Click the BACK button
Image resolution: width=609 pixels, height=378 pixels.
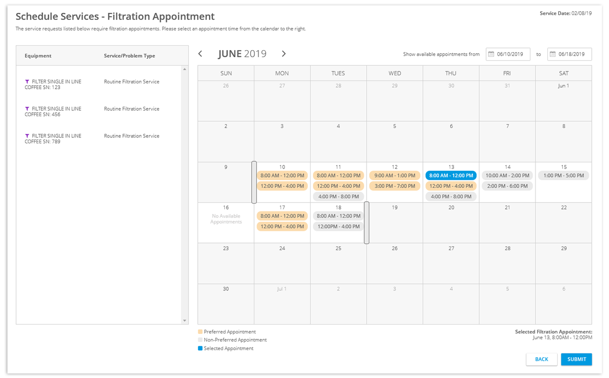pos(542,359)
